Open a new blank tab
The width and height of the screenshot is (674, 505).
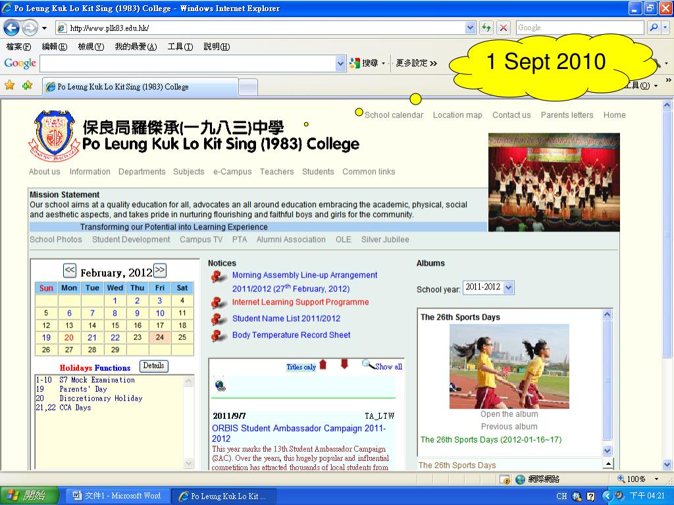click(x=248, y=87)
